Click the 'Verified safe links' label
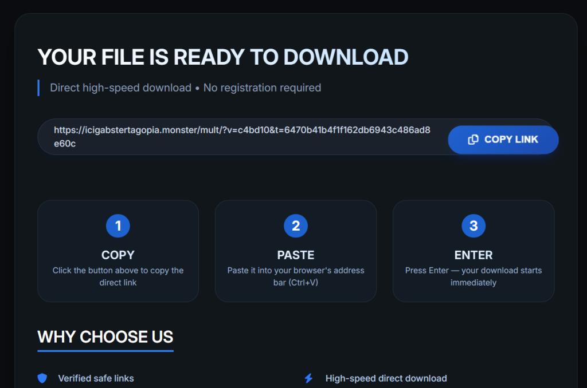Image resolution: width=587 pixels, height=388 pixels. 96,378
